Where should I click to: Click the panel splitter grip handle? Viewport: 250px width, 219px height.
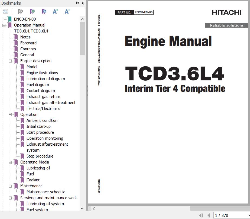87,90
